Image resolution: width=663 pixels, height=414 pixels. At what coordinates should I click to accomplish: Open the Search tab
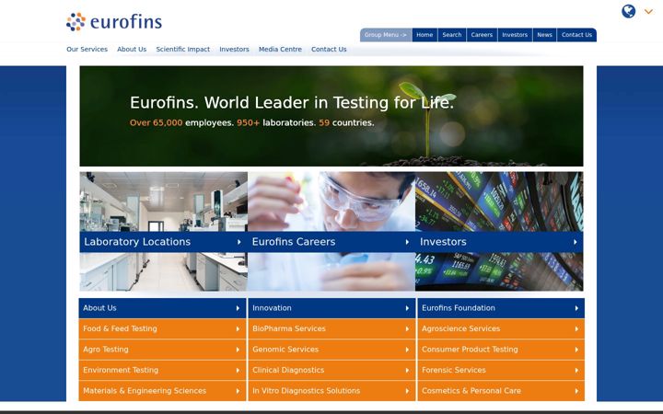[x=452, y=35]
